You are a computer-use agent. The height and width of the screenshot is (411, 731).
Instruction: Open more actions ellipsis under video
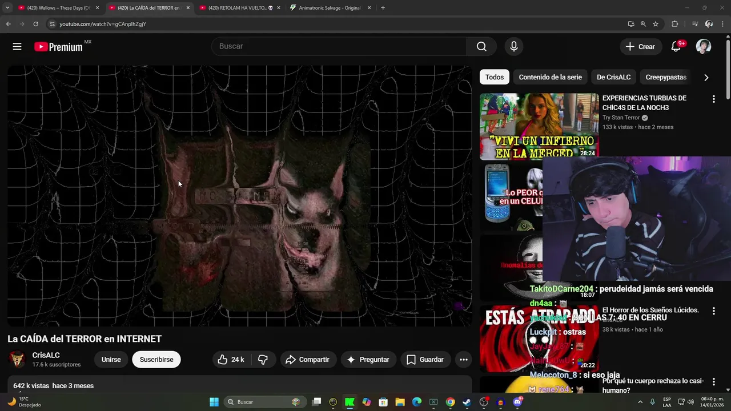[464, 360]
